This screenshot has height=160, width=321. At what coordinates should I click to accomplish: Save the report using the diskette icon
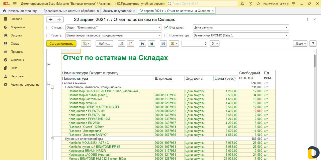[163, 43]
